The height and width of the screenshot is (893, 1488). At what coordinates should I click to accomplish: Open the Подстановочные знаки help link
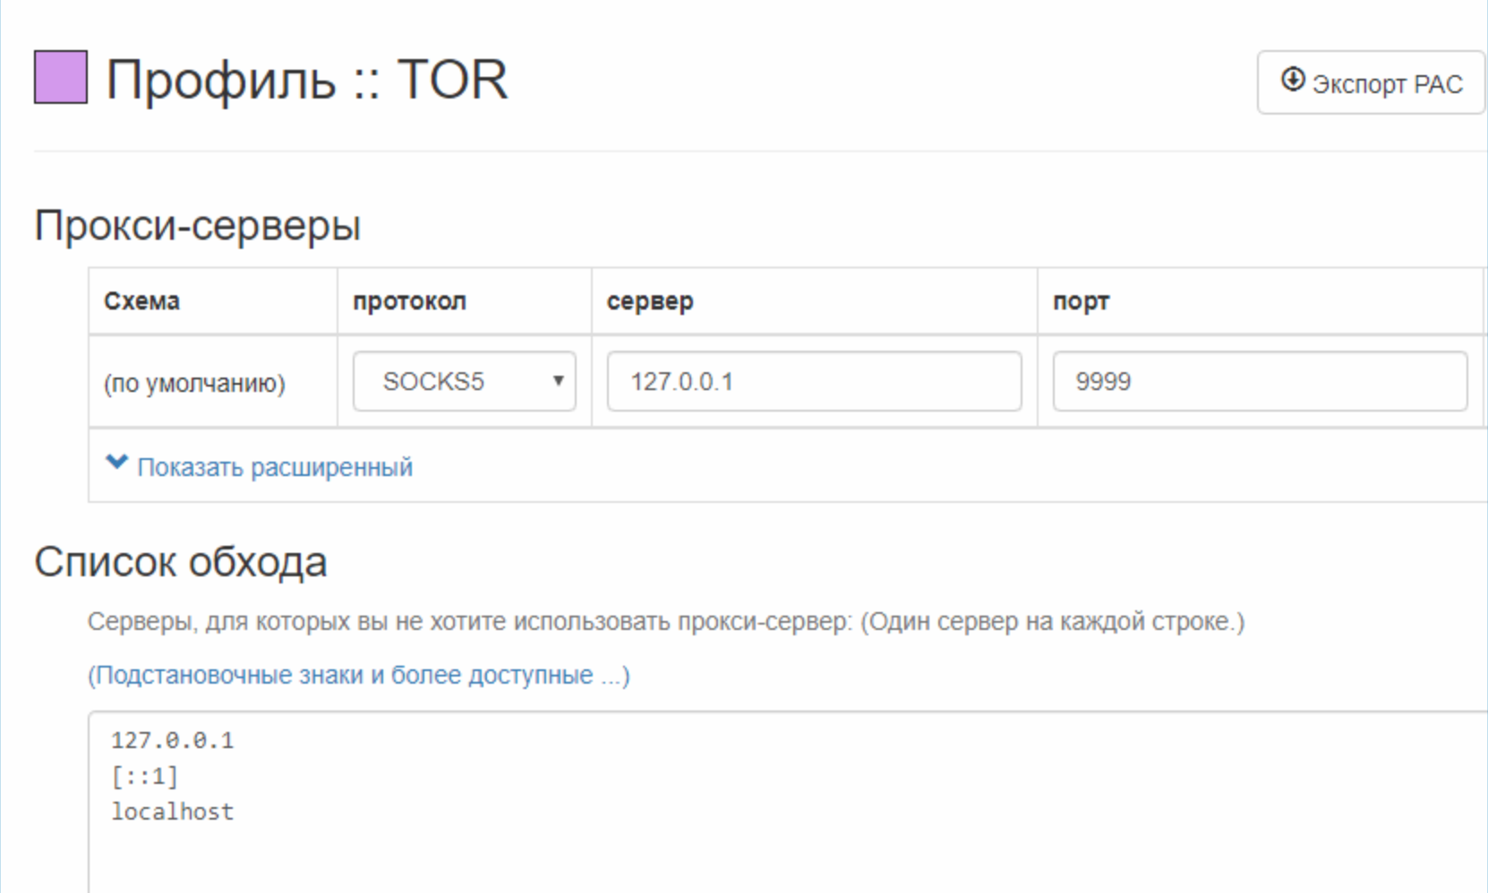(x=359, y=675)
